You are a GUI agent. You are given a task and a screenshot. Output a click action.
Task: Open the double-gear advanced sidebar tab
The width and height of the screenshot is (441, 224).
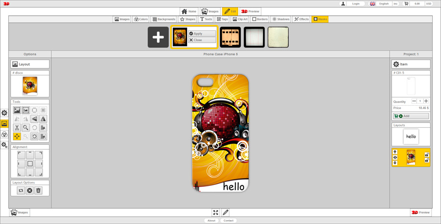[x=4, y=145]
